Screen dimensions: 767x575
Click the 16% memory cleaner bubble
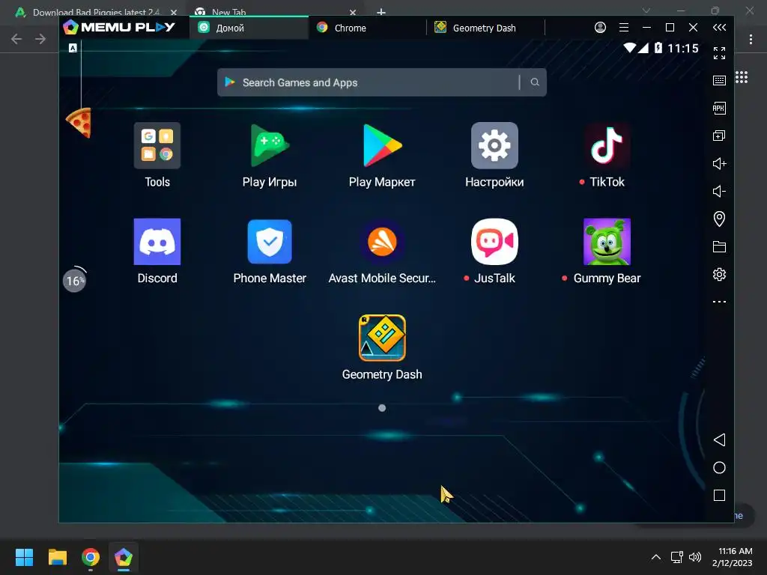pyautogui.click(x=74, y=281)
